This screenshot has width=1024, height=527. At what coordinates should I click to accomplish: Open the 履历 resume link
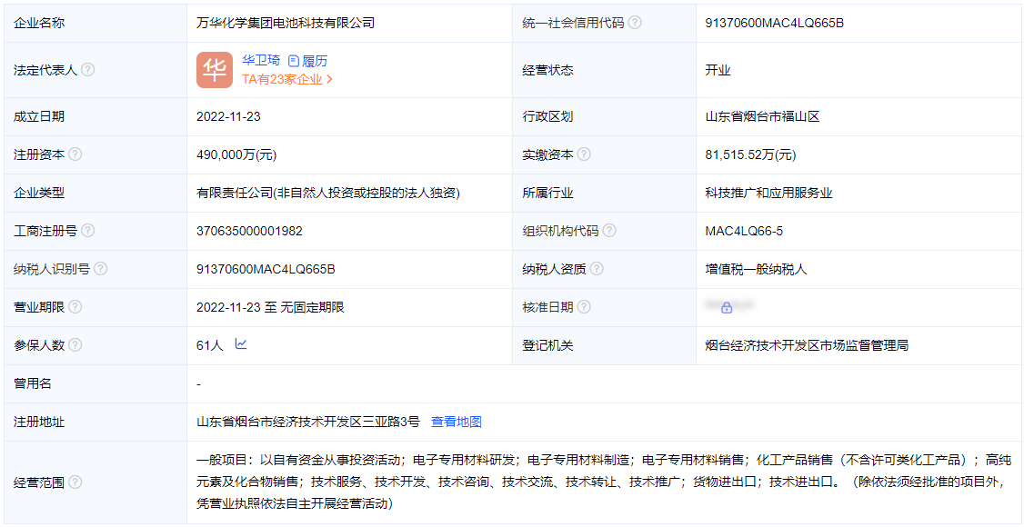click(307, 61)
